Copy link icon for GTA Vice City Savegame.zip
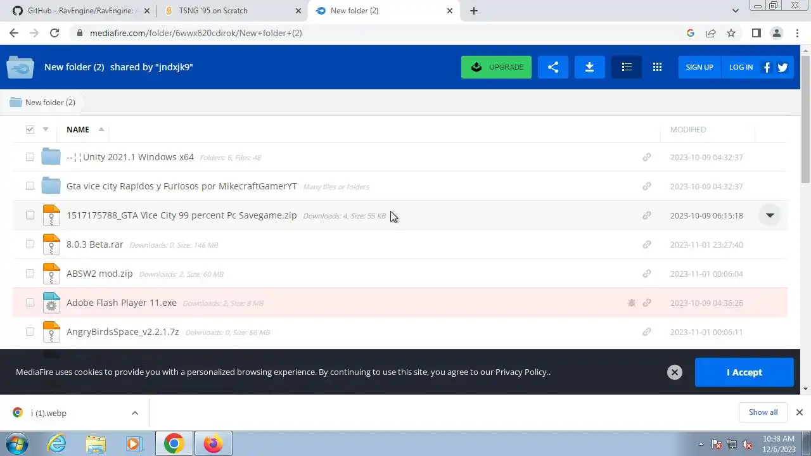 [x=647, y=215]
